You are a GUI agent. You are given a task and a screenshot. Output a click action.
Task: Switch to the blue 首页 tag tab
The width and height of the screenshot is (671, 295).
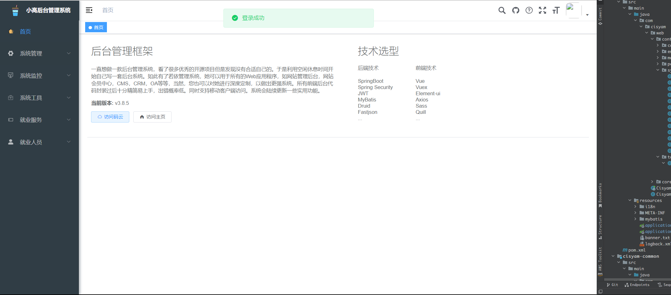pyautogui.click(x=96, y=27)
